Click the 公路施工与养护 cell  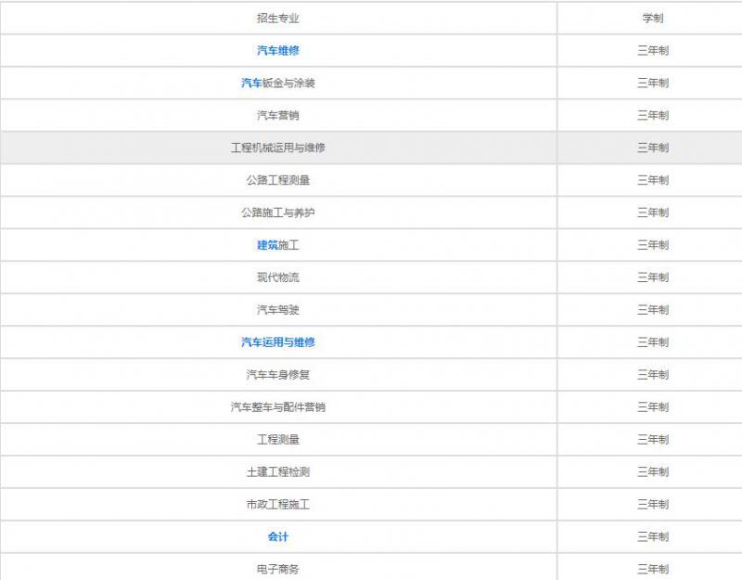pos(275,211)
